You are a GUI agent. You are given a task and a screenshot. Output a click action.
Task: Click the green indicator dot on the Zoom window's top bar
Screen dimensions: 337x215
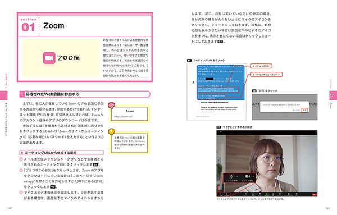(x=221, y=132)
